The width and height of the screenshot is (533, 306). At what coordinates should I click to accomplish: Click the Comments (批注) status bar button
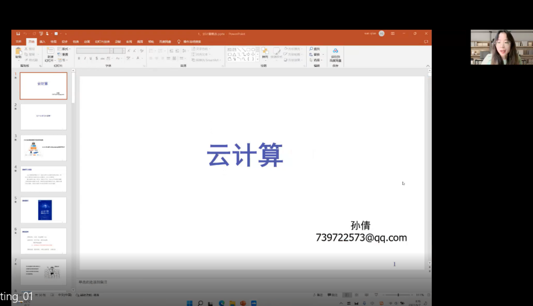(x=332, y=295)
